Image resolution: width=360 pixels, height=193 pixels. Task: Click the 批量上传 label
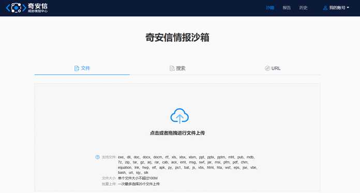click(x=109, y=184)
